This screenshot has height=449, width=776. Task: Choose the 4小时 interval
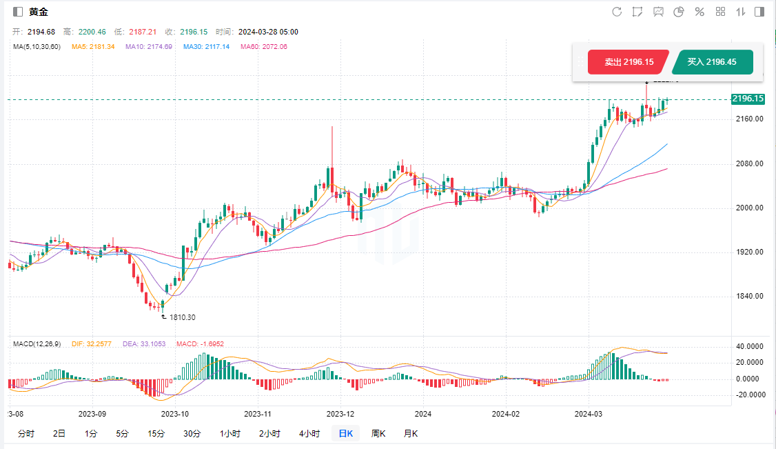coord(309,434)
